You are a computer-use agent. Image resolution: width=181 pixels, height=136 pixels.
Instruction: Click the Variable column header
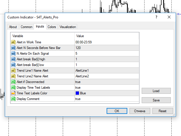(x=43, y=36)
